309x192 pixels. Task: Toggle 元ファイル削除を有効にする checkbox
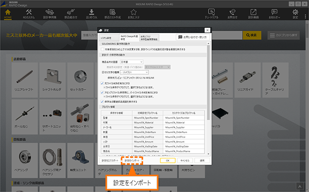[102, 83]
